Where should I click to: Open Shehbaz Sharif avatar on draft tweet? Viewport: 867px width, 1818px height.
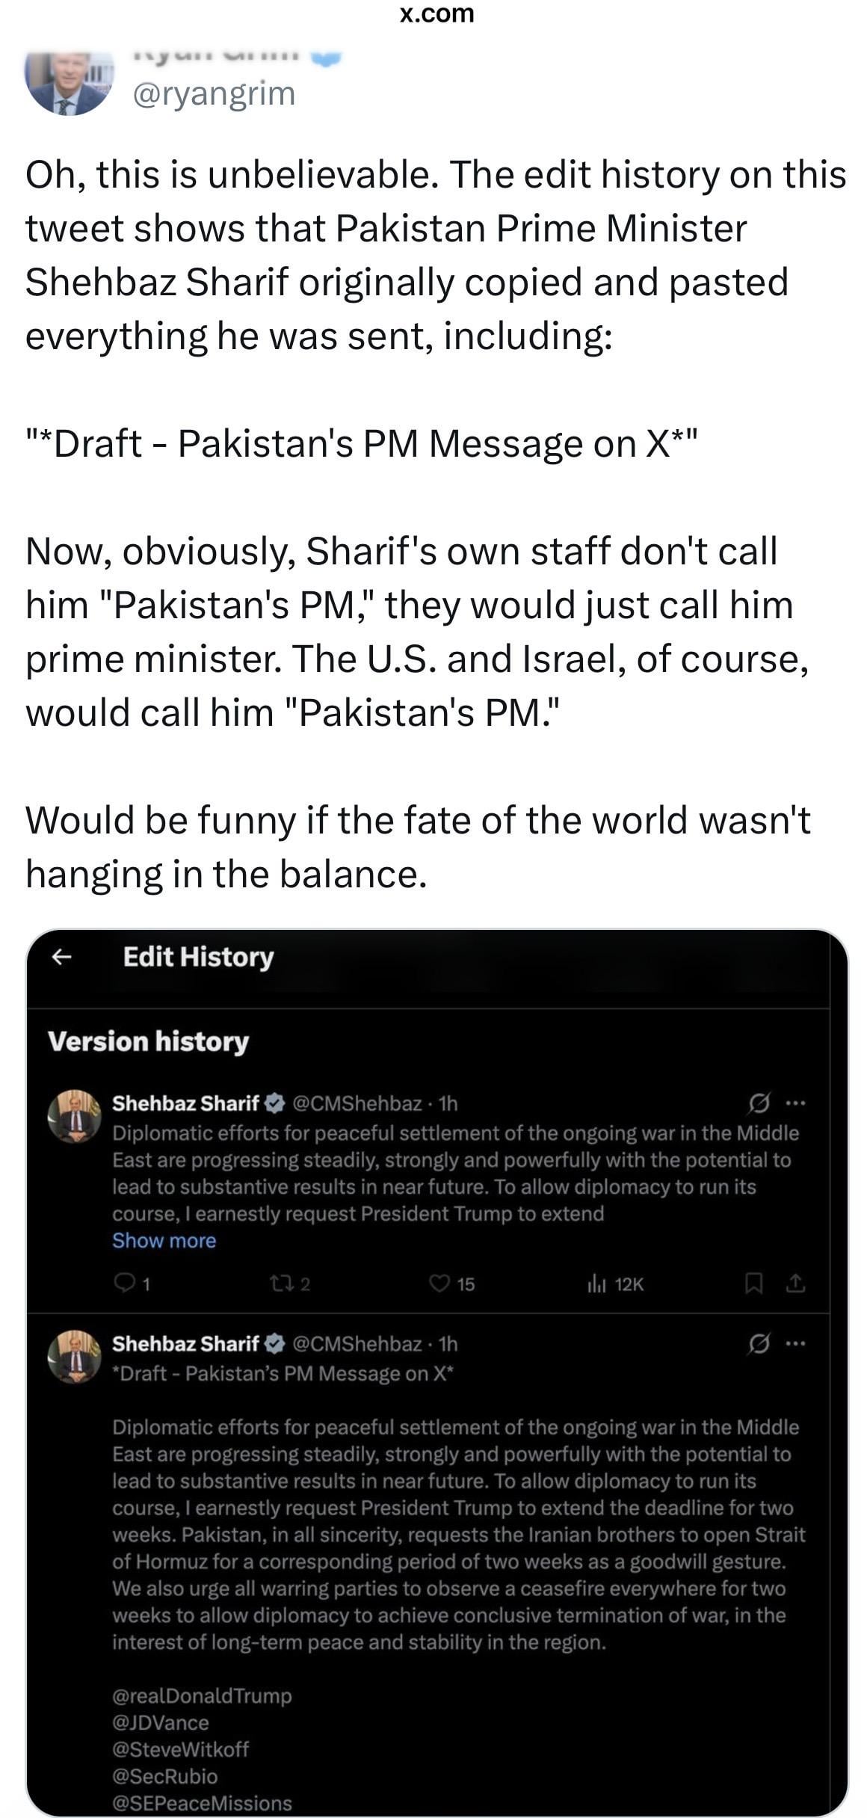(74, 1356)
